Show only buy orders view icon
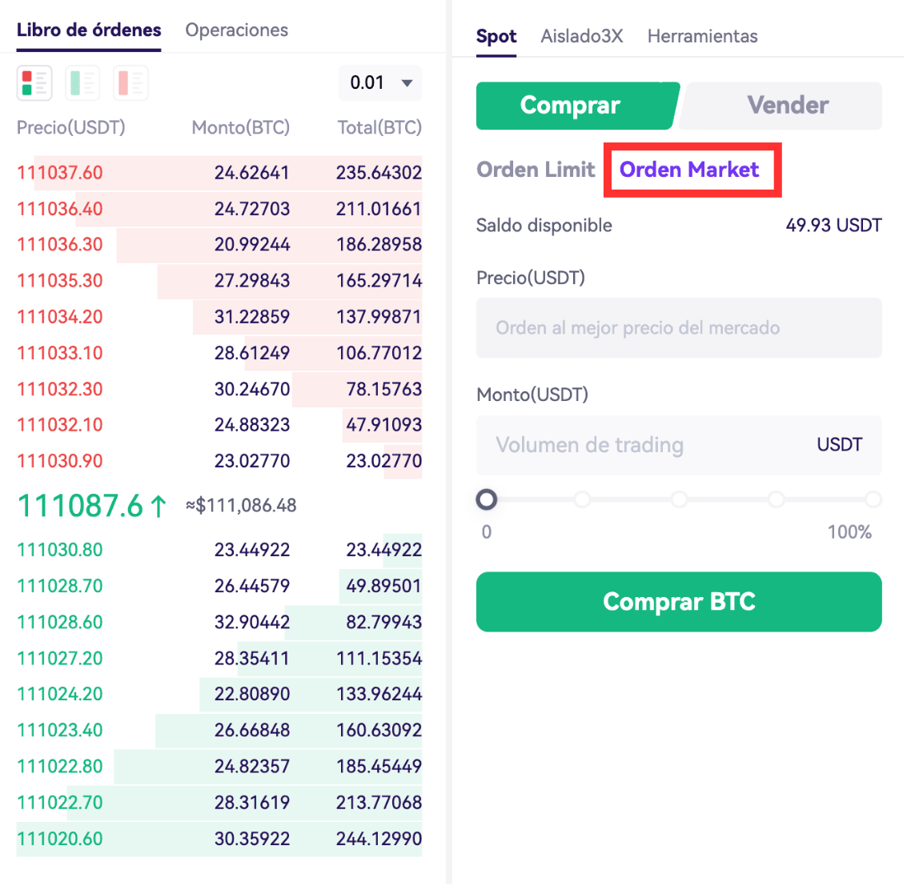Screen dimensions: 911x890 pos(82,83)
